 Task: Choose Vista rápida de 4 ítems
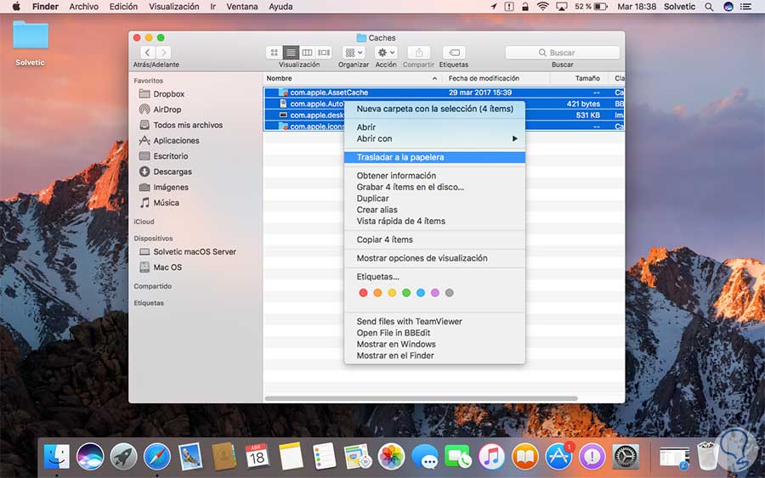click(434, 222)
